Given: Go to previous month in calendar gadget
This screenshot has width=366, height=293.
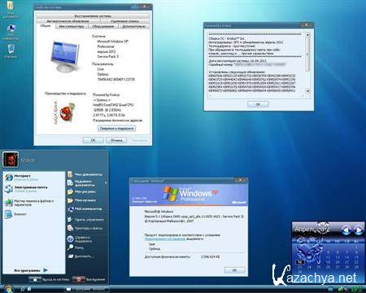Looking at the screenshot, I should (x=346, y=230).
